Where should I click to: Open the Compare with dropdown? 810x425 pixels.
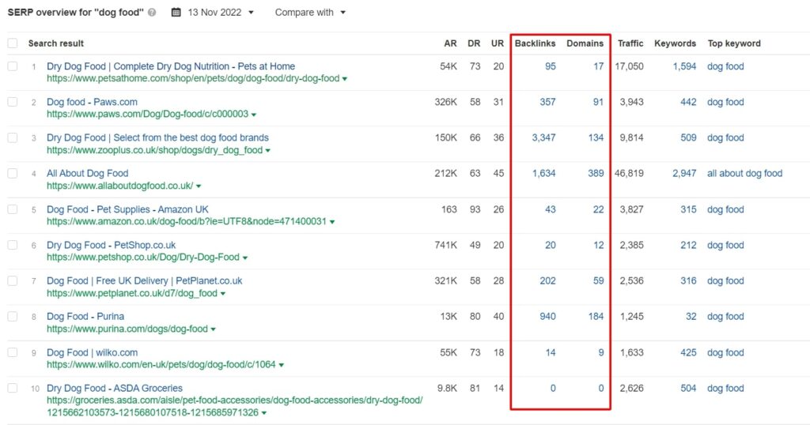tap(310, 13)
